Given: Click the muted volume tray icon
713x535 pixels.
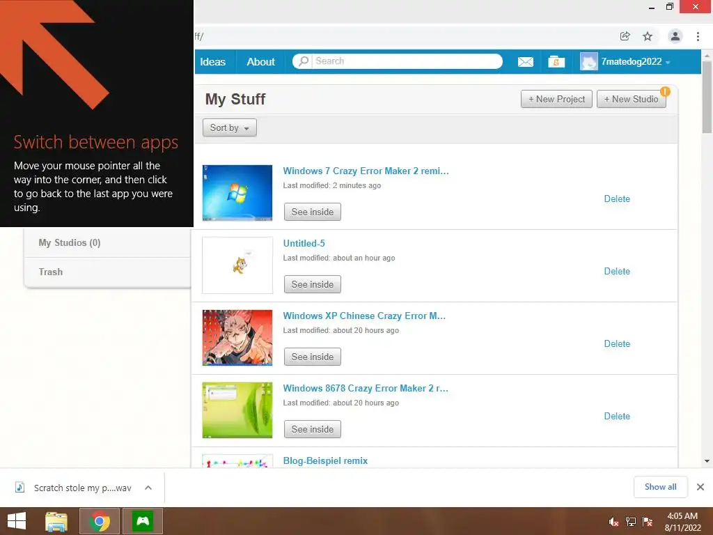Looking at the screenshot, I should pyautogui.click(x=613, y=522).
